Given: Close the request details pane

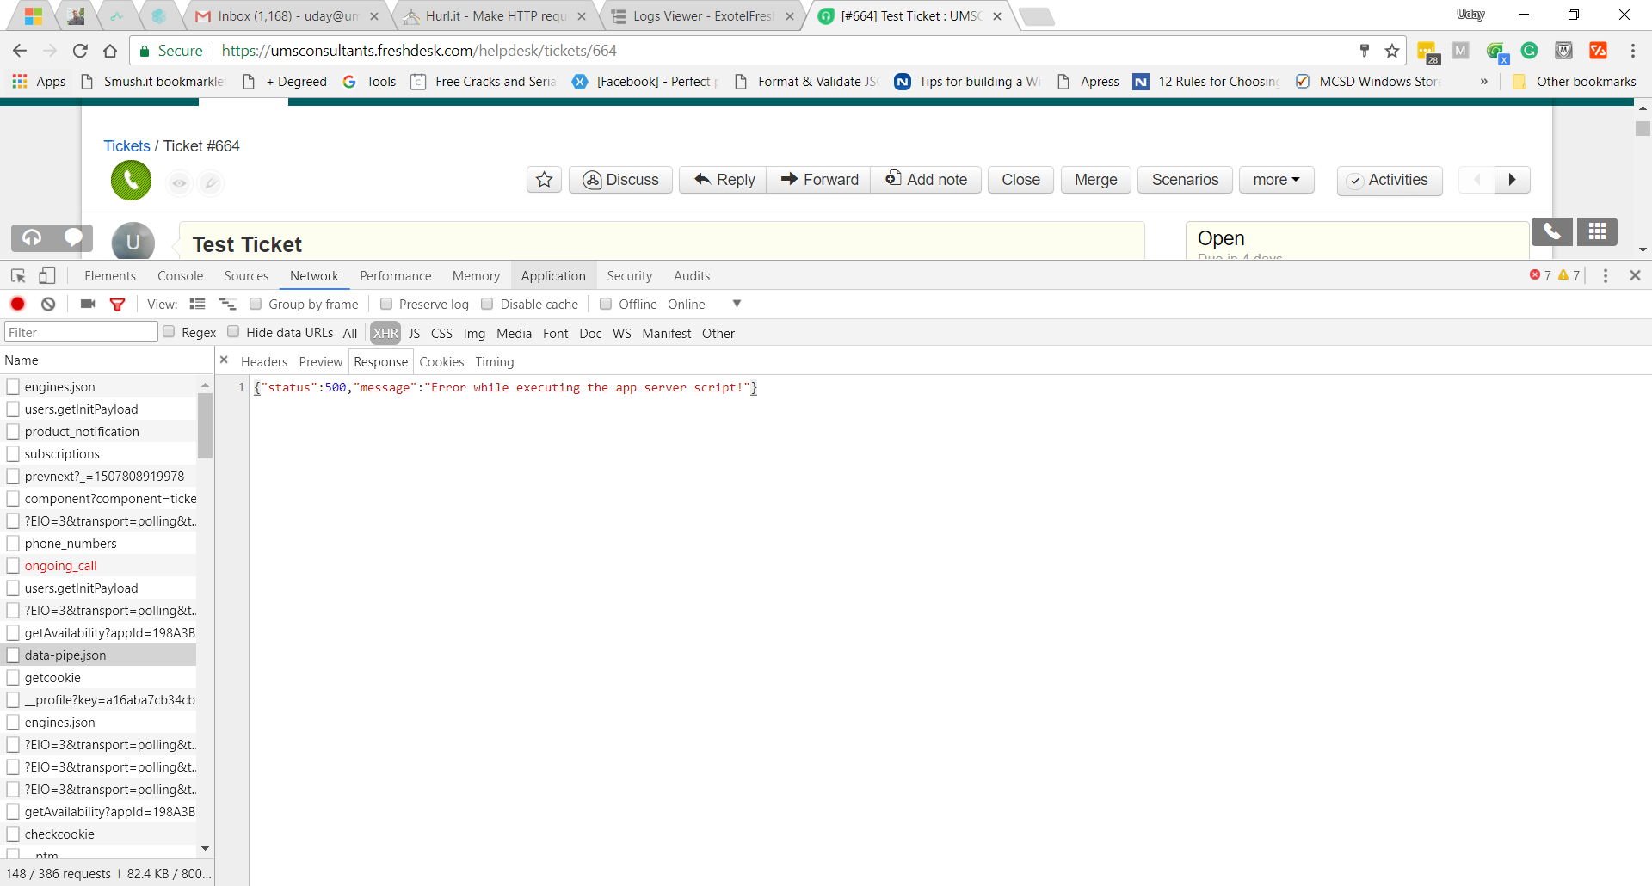Looking at the screenshot, I should (x=224, y=360).
